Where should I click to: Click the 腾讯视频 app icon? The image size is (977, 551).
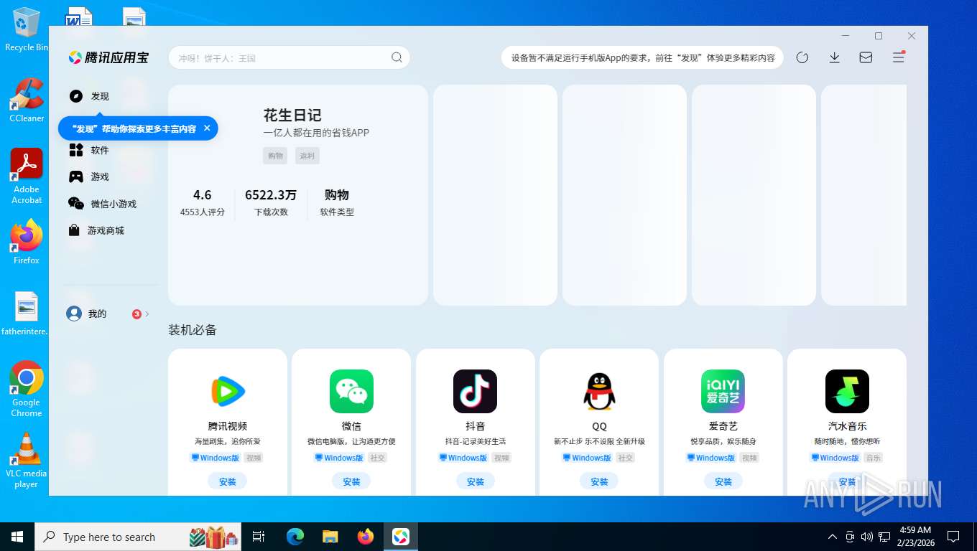tap(228, 391)
